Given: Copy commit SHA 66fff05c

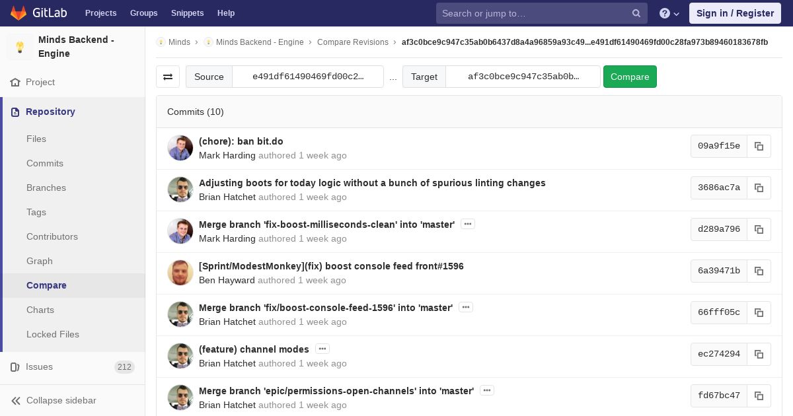Looking at the screenshot, I should pos(759,312).
